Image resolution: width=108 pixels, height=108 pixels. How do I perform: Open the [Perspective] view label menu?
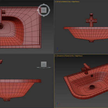pyautogui.click(x=61, y=56)
